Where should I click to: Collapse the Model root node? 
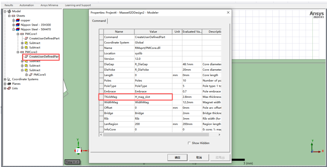(5, 11)
